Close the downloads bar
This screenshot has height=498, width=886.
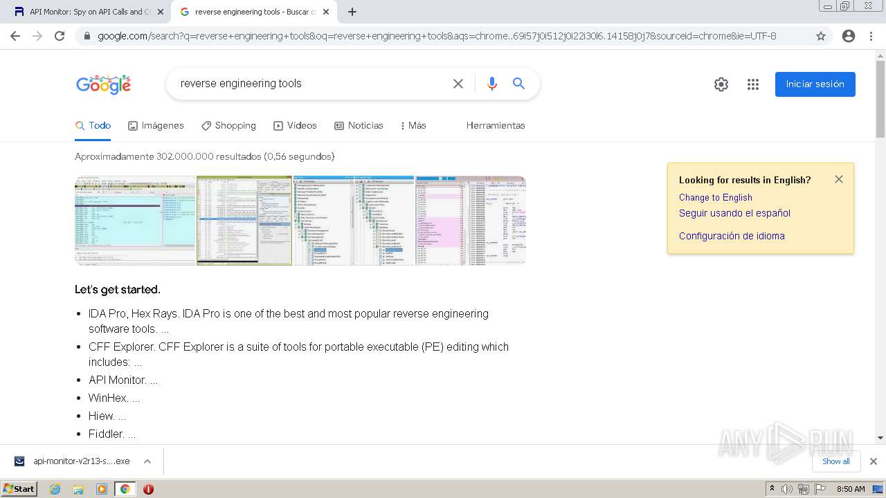click(x=874, y=461)
